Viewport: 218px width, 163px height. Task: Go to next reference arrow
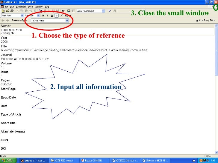point(7,21)
